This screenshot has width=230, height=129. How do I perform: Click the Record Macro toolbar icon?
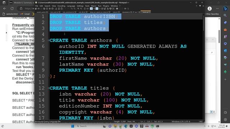(117, 9)
